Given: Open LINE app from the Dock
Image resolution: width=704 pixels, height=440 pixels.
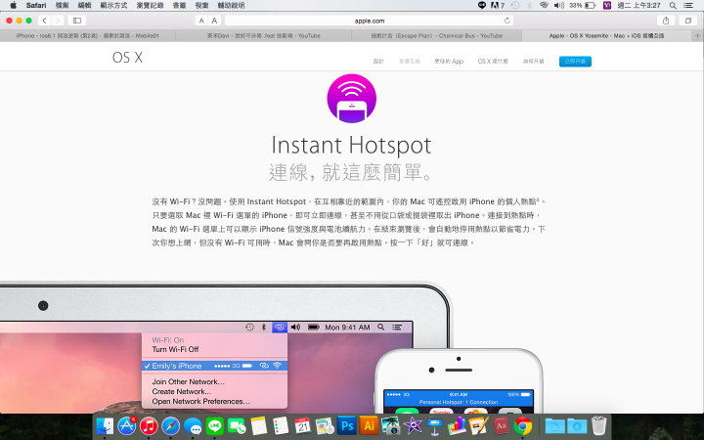Looking at the screenshot, I should (214, 425).
